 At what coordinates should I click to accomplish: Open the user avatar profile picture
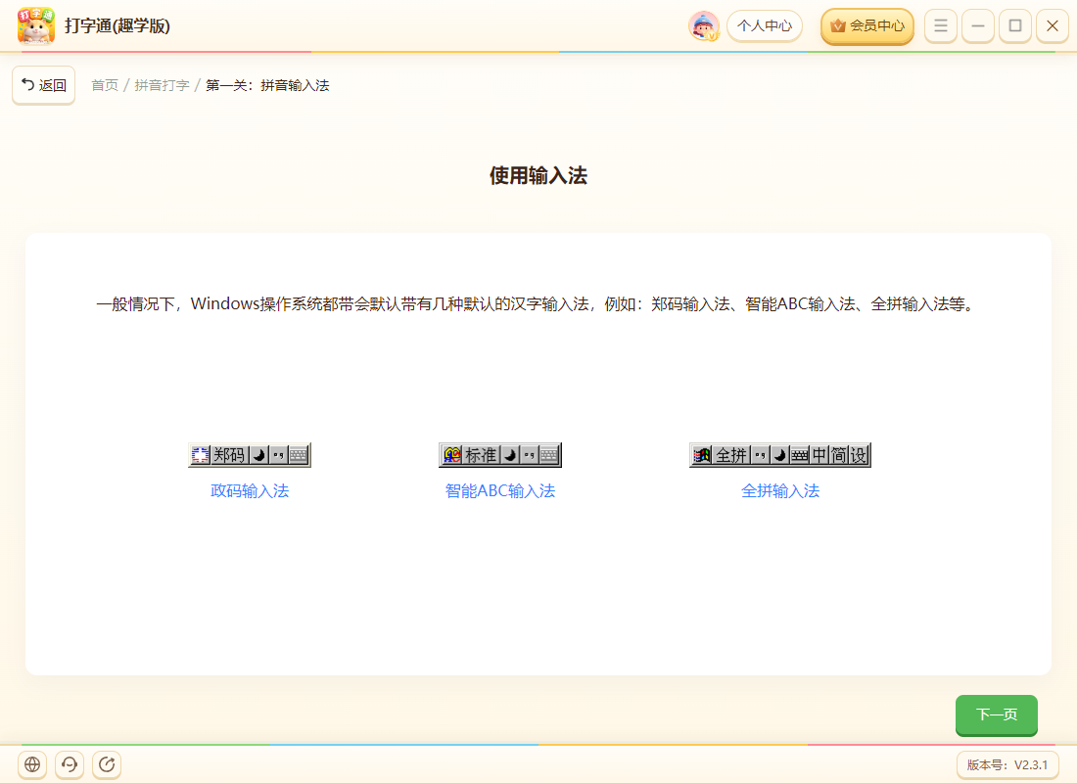(x=703, y=26)
